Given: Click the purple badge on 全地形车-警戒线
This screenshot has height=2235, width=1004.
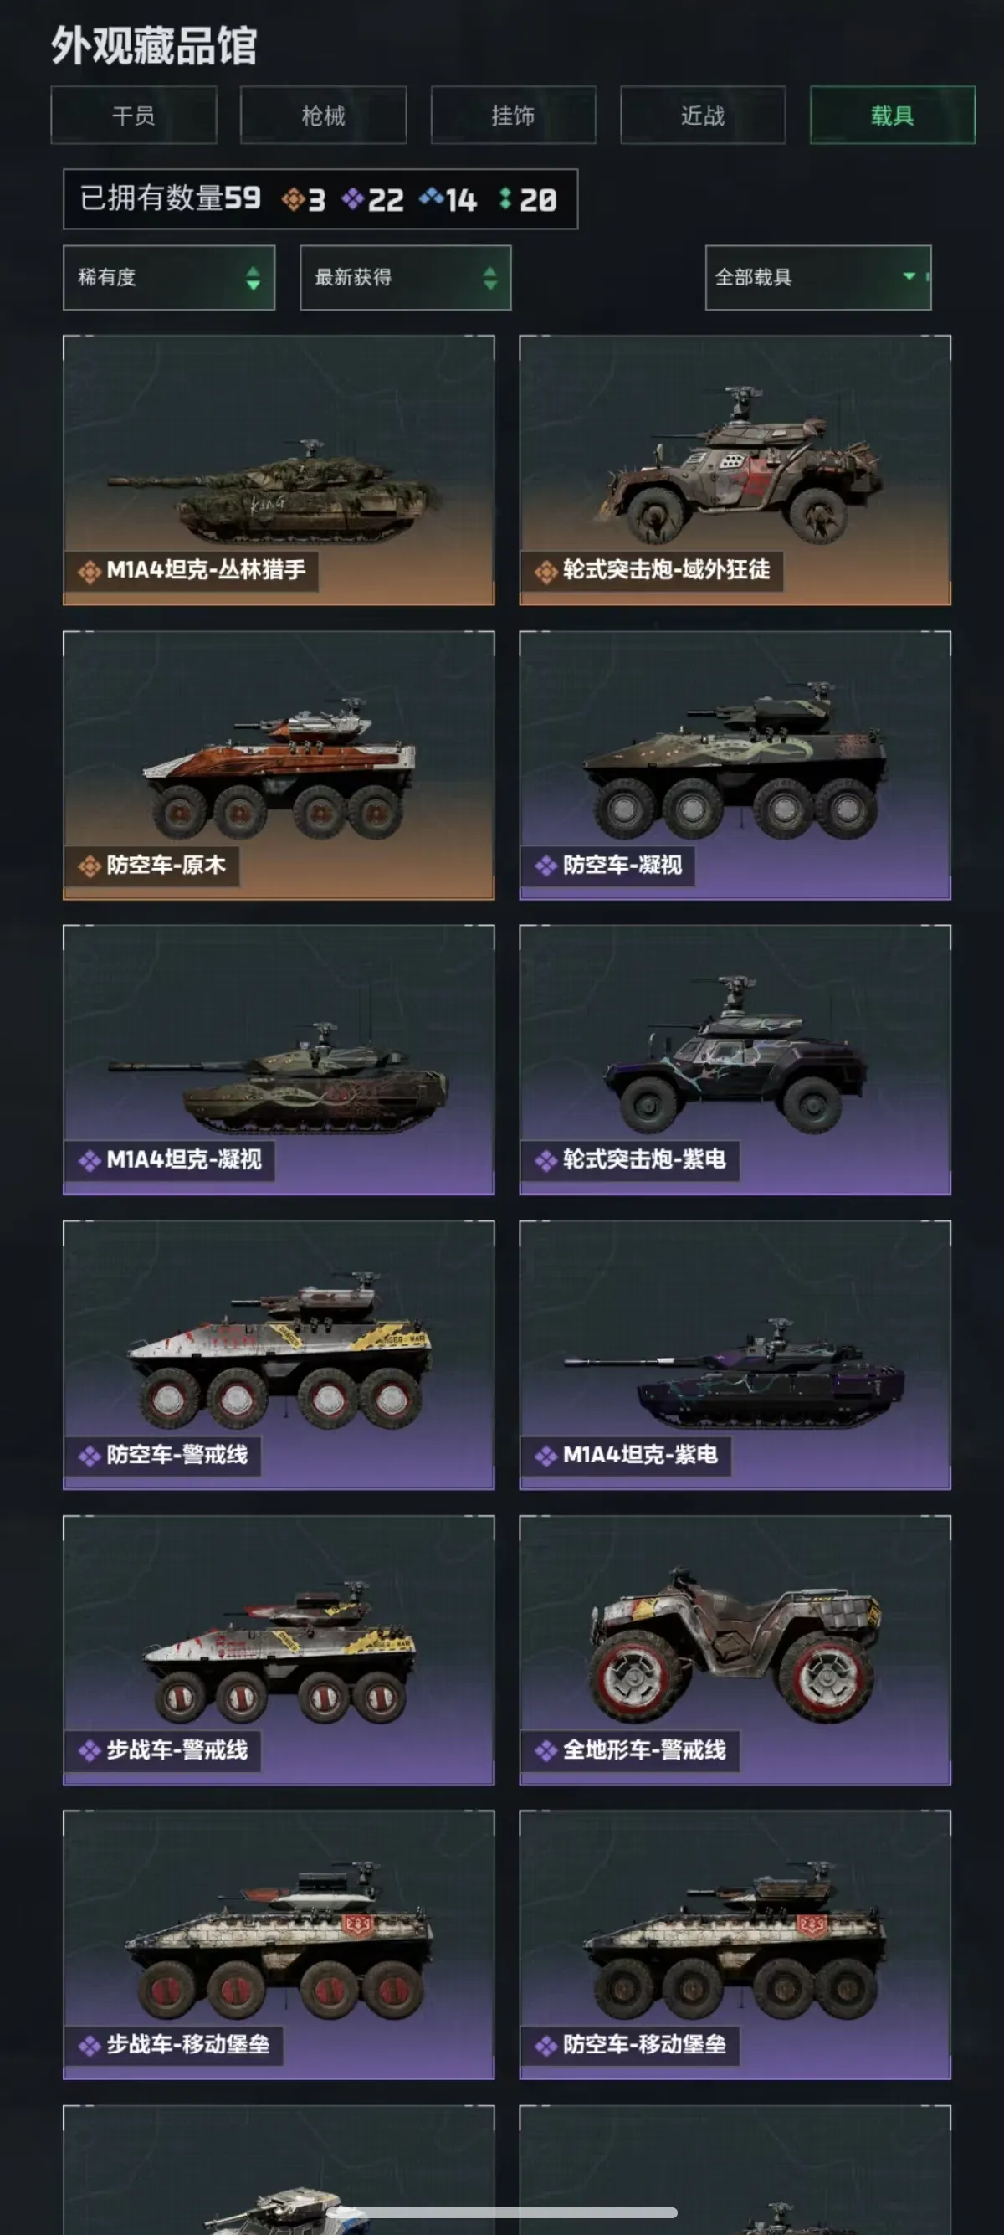Looking at the screenshot, I should pos(546,1751).
